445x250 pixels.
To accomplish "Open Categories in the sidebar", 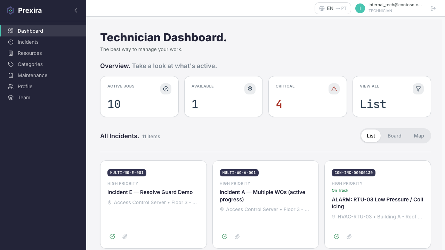I will click(x=43, y=64).
